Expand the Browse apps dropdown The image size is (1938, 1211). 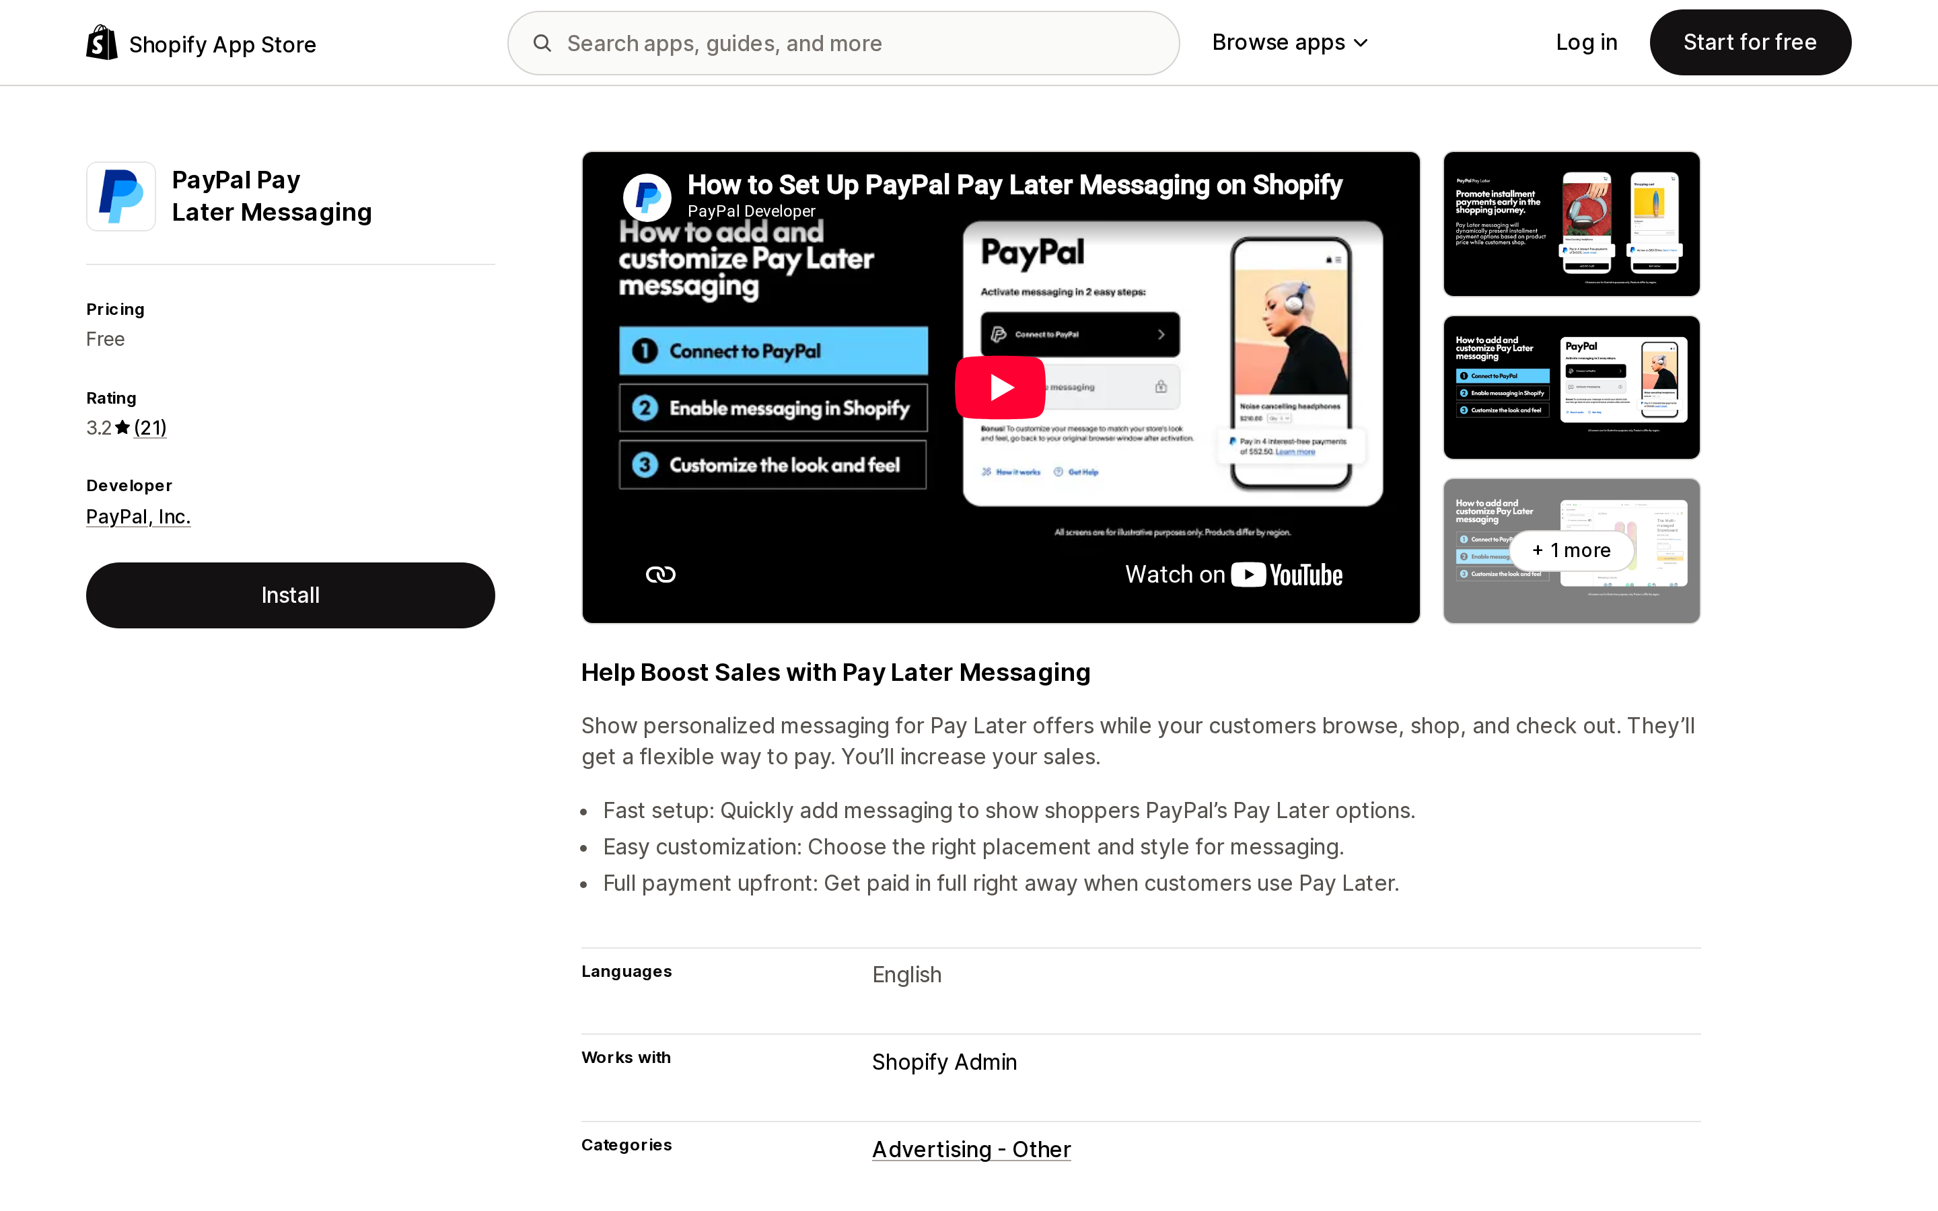click(x=1289, y=42)
